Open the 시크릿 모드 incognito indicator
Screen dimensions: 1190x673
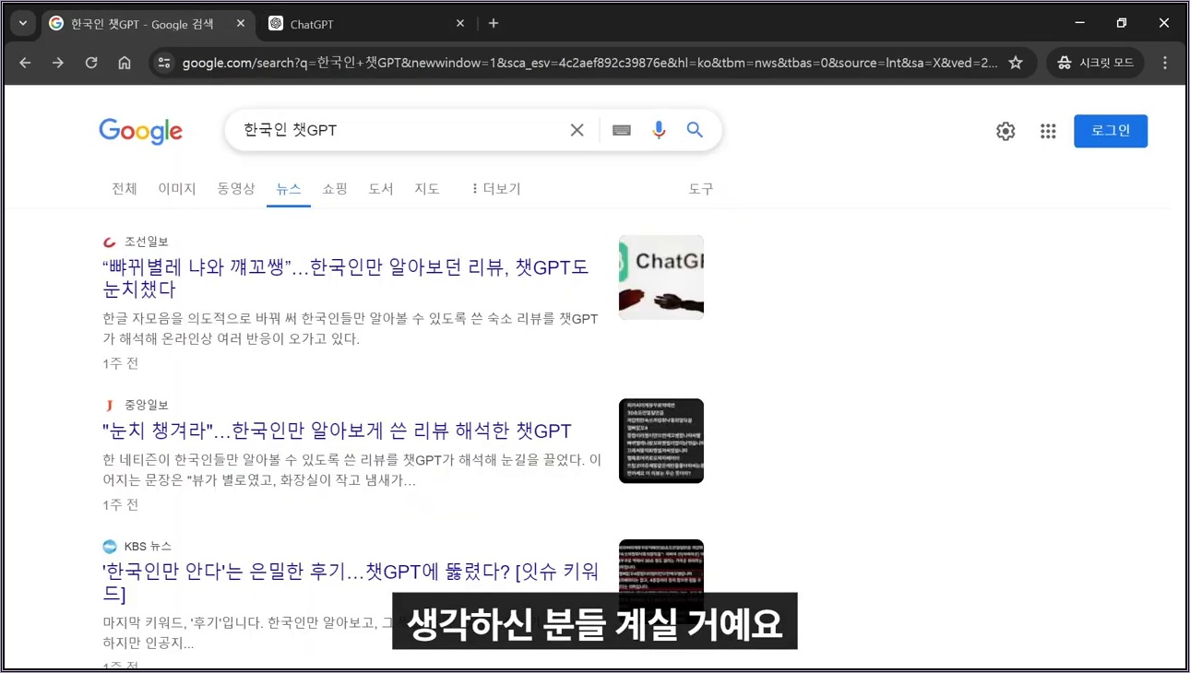tap(1095, 63)
